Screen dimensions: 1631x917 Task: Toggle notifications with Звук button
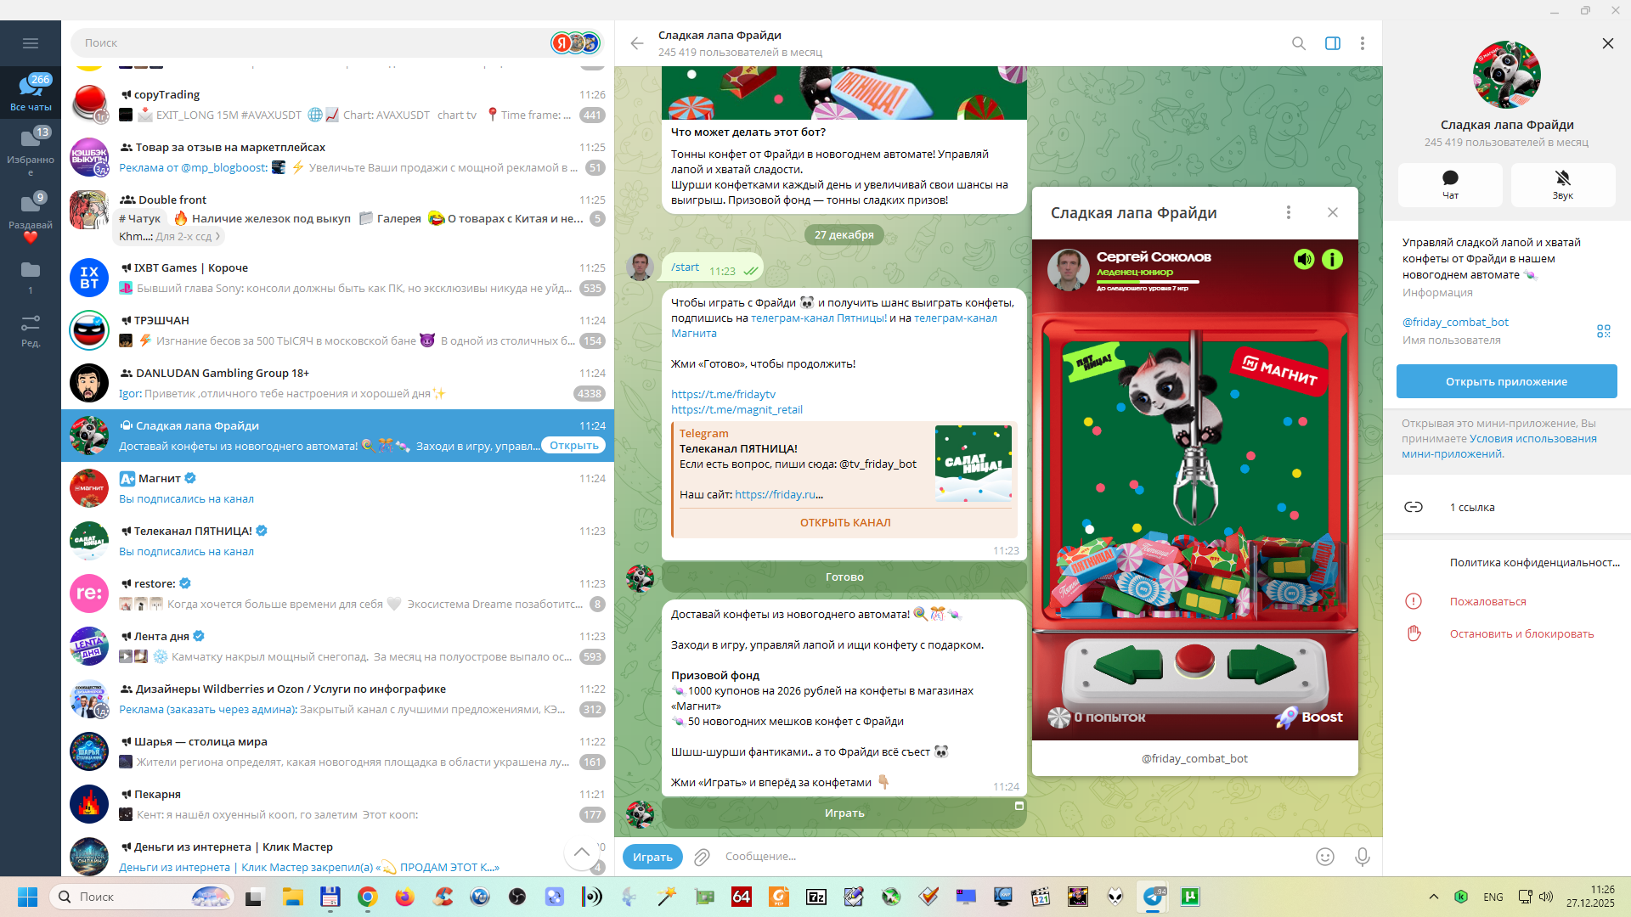click(x=1562, y=184)
